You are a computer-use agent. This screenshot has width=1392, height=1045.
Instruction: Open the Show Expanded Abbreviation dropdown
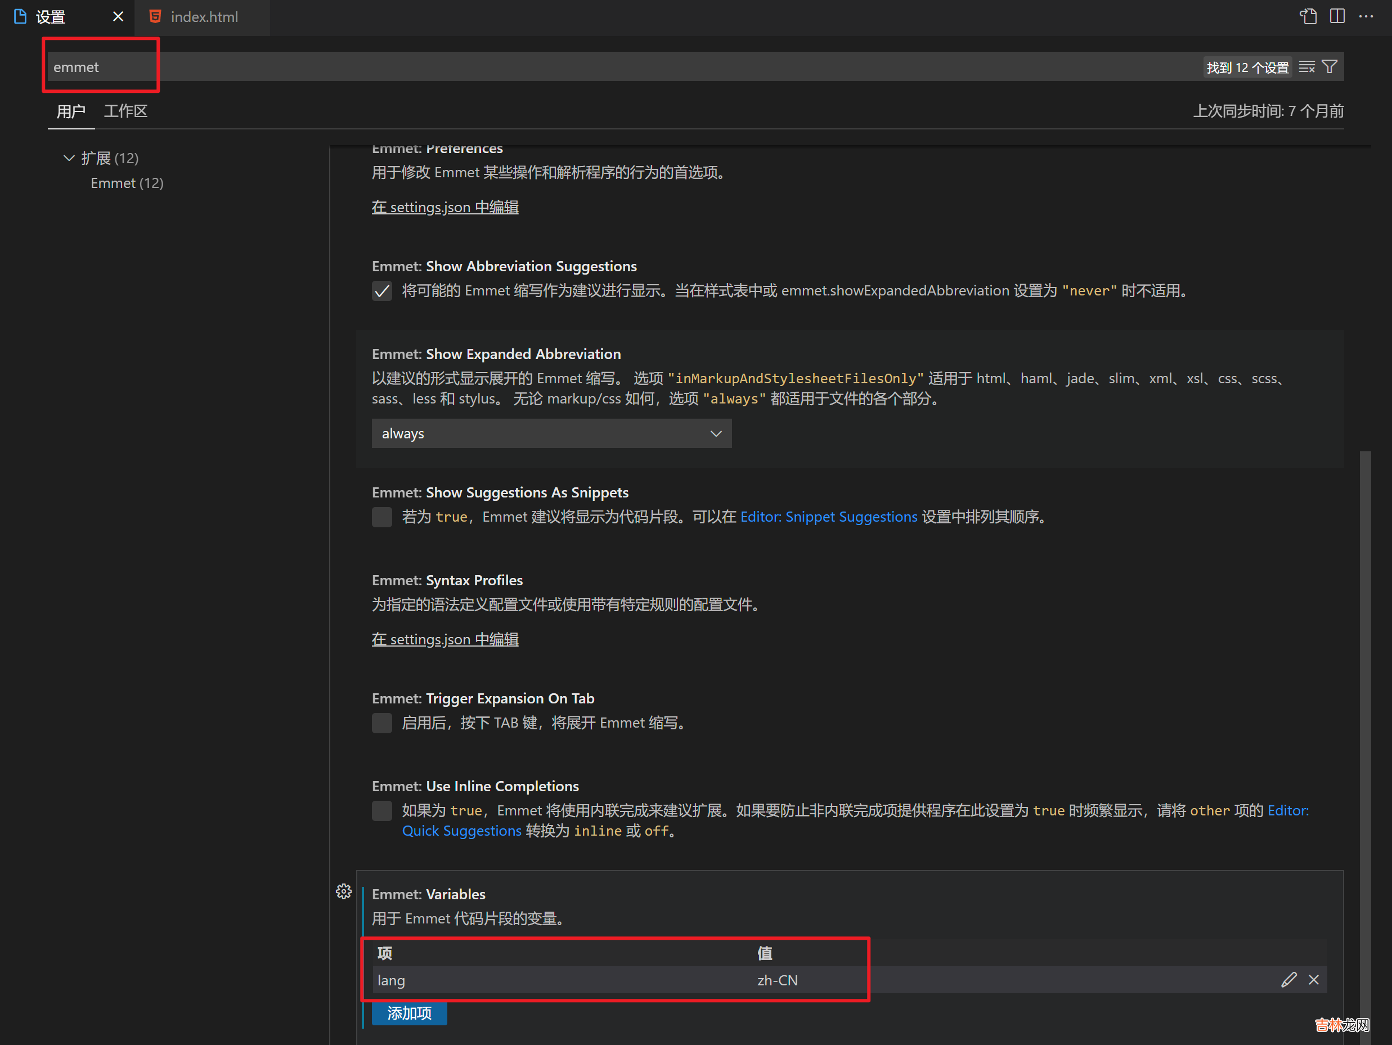[551, 434]
